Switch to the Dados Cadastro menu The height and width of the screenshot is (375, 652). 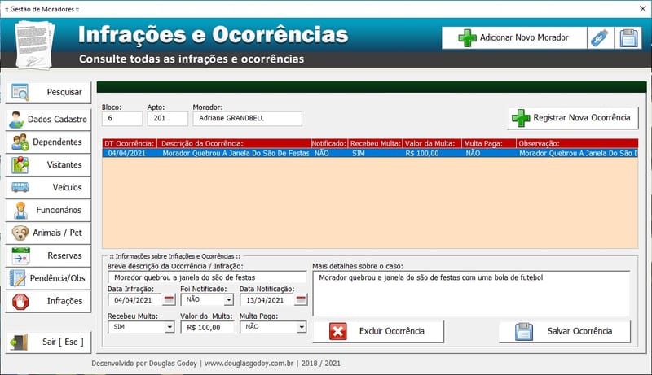pos(48,119)
